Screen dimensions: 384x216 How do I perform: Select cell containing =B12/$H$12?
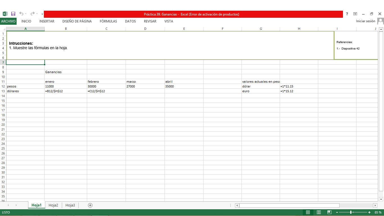point(66,91)
